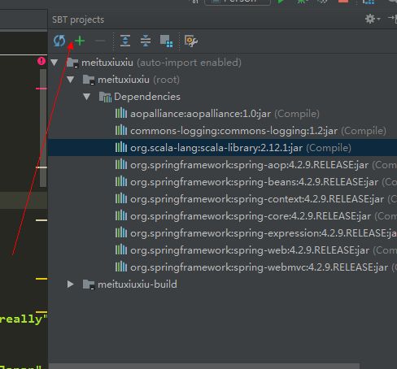Click the green Run button
Image resolution: width=397 pixels, height=369 pixels.
(281, 2)
